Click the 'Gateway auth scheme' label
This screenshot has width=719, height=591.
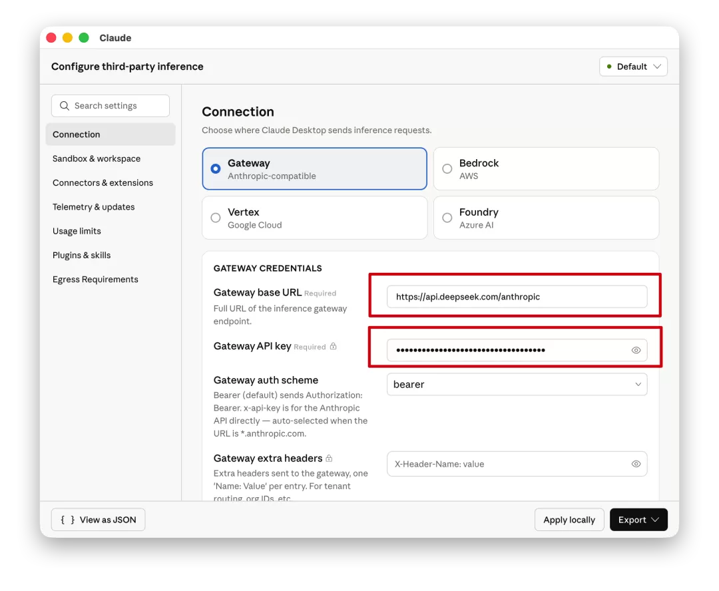pyautogui.click(x=266, y=380)
